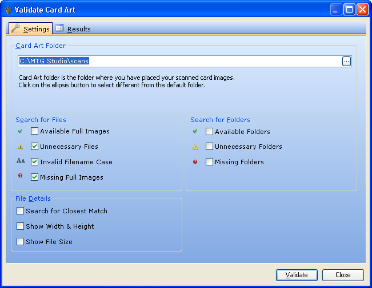The image size is (372, 288).
Task: Enable Search for Closest Match
Action: (20, 211)
